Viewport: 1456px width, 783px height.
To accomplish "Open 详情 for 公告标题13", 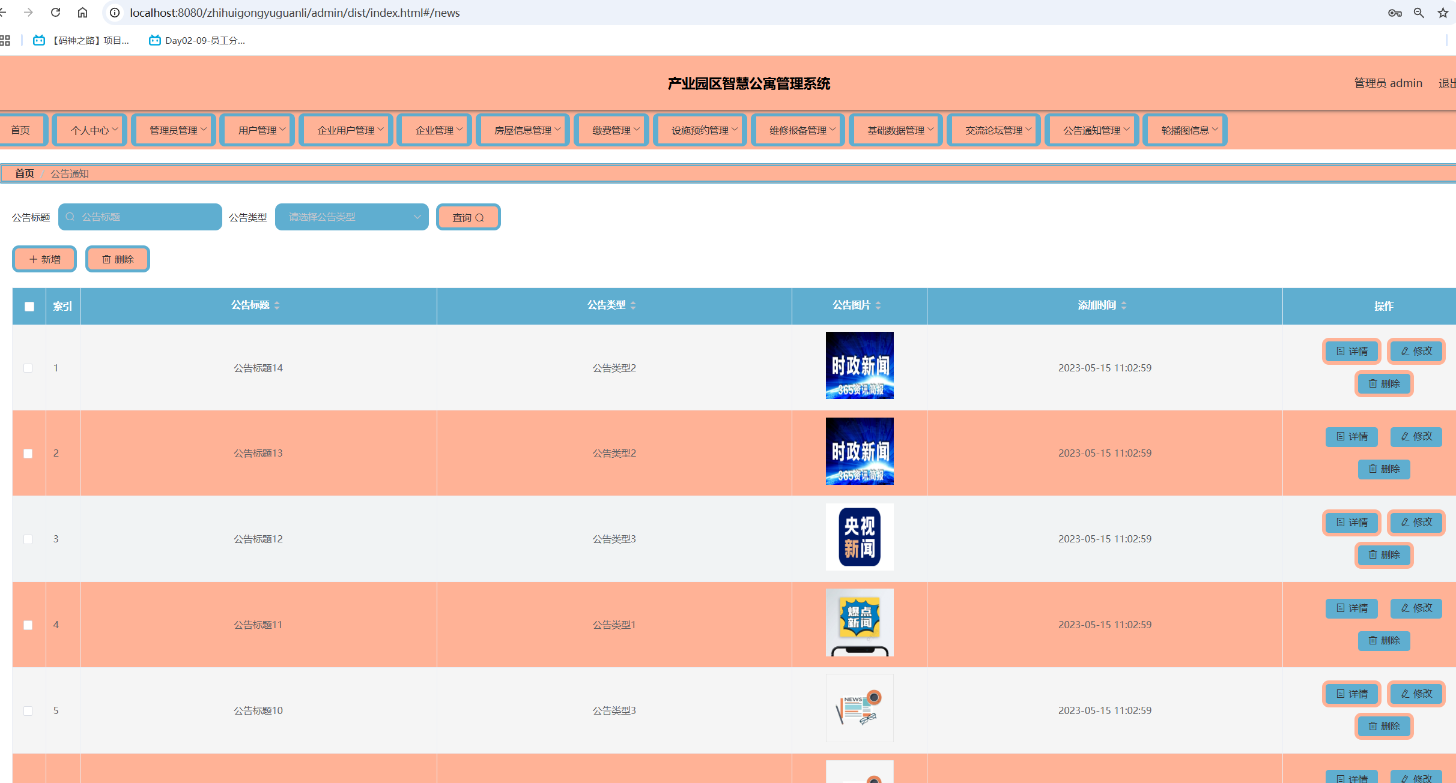I will pos(1351,436).
